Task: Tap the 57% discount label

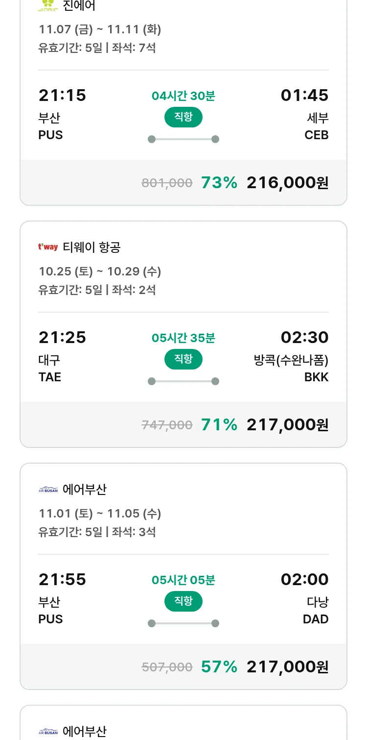Action: pyautogui.click(x=219, y=667)
